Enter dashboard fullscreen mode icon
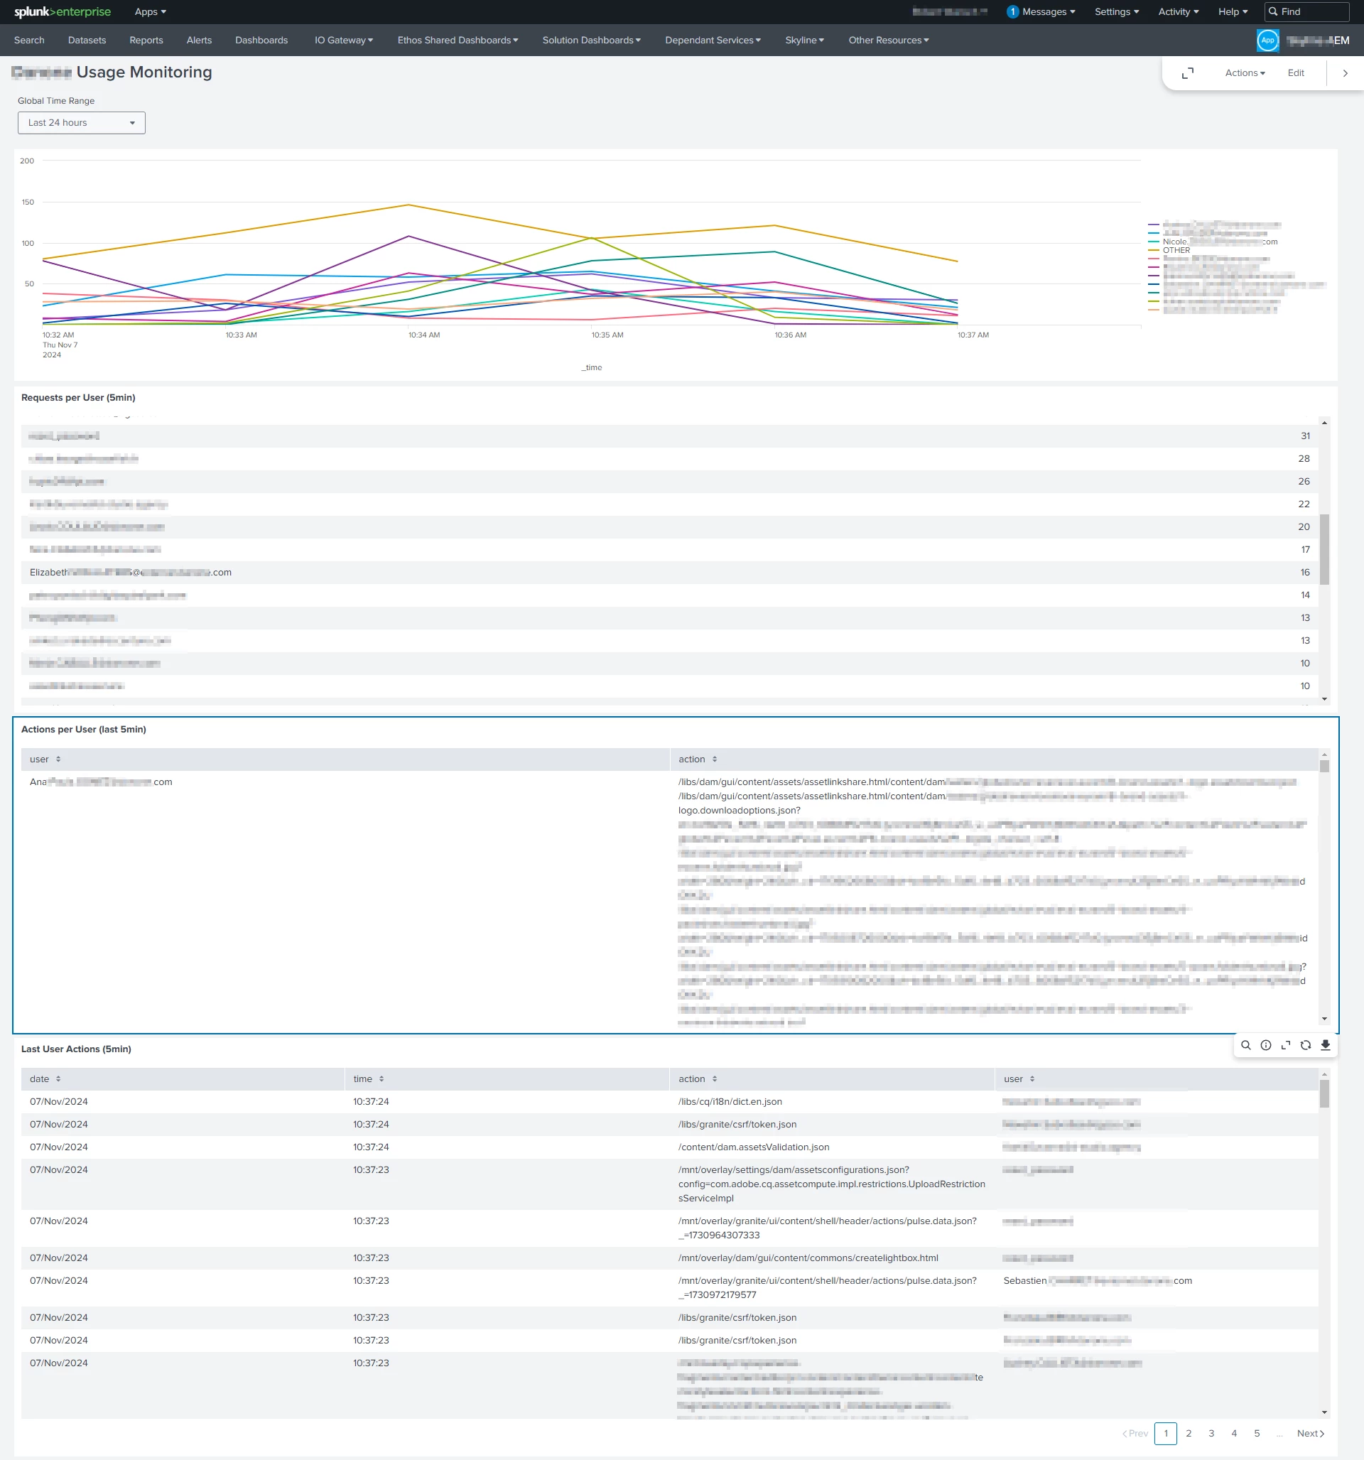 click(x=1187, y=73)
